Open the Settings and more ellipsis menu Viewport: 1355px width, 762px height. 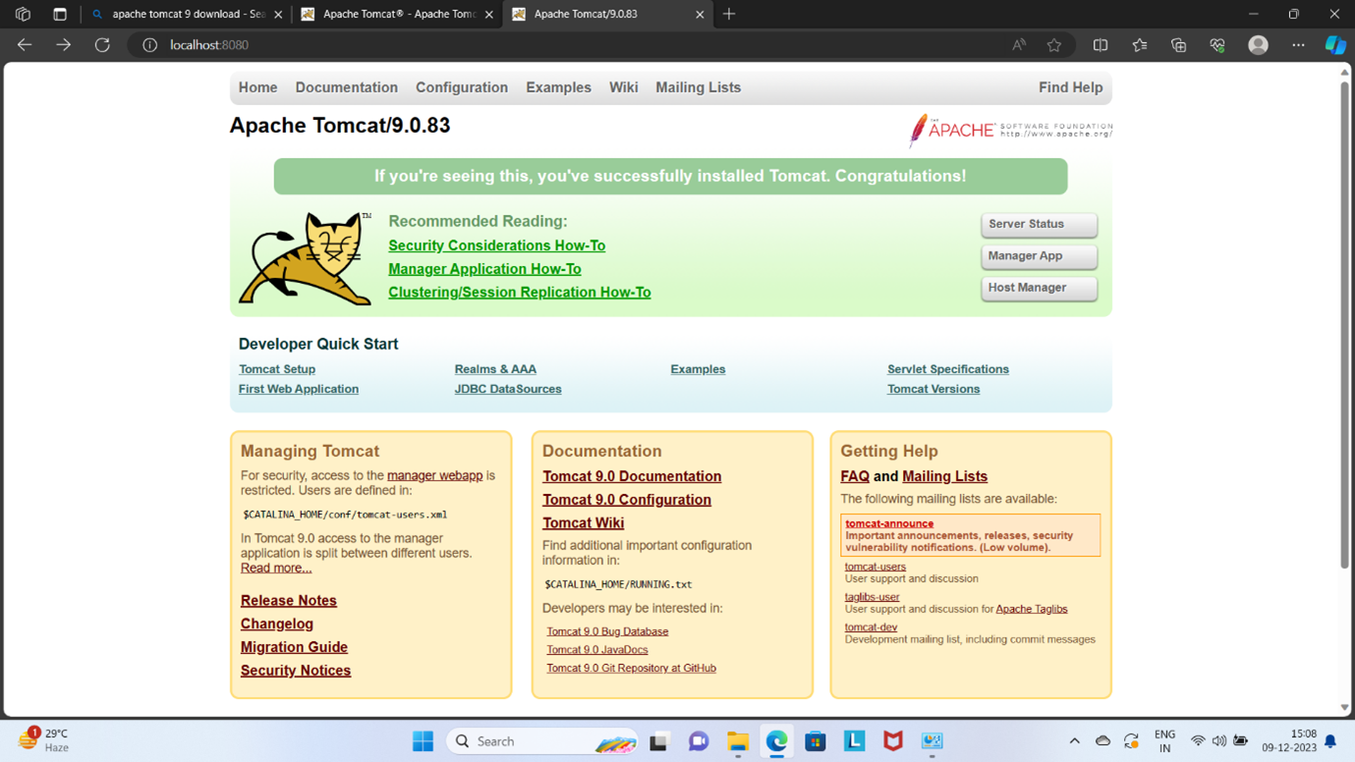click(1298, 45)
